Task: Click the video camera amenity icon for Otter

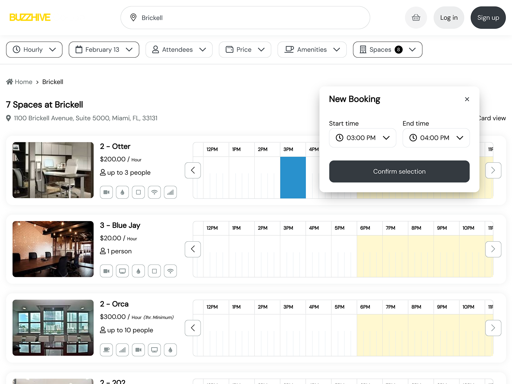Action: 106,192
